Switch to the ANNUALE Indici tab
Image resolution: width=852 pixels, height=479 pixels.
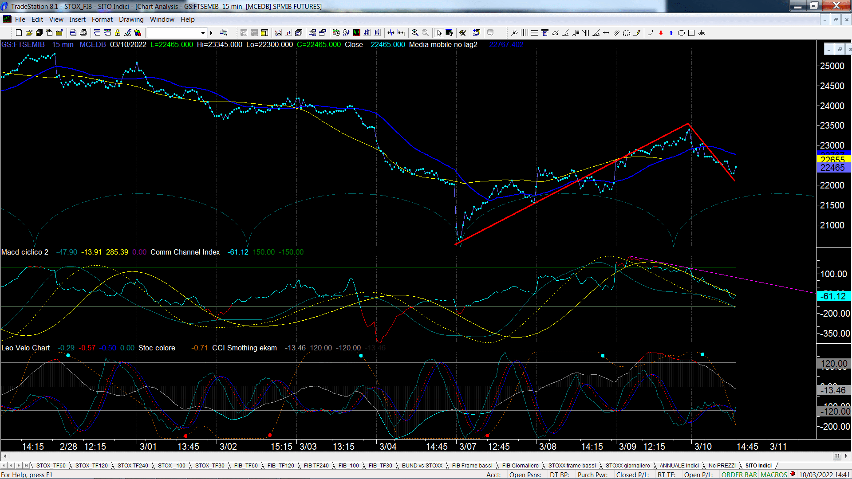[679, 465]
